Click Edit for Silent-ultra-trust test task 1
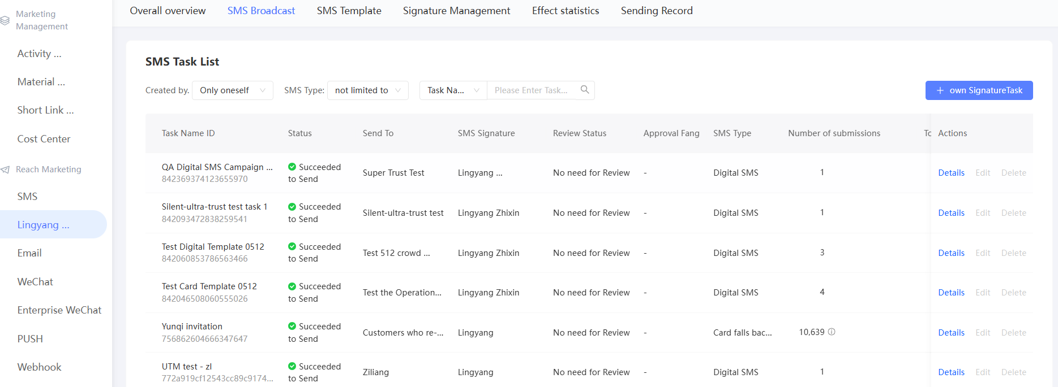 (983, 213)
